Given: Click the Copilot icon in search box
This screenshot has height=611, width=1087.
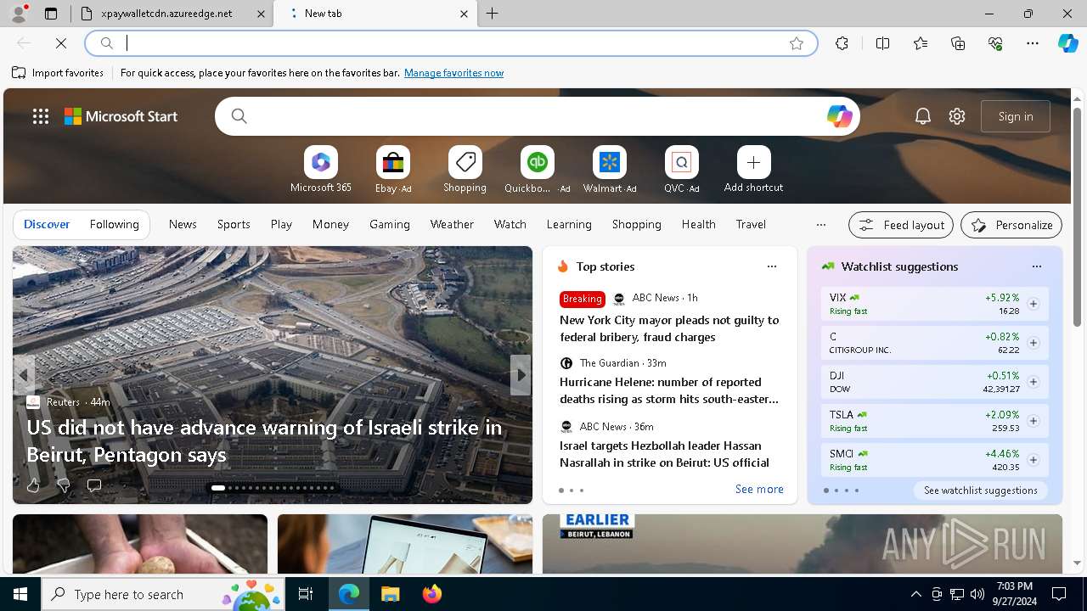Looking at the screenshot, I should tap(839, 116).
